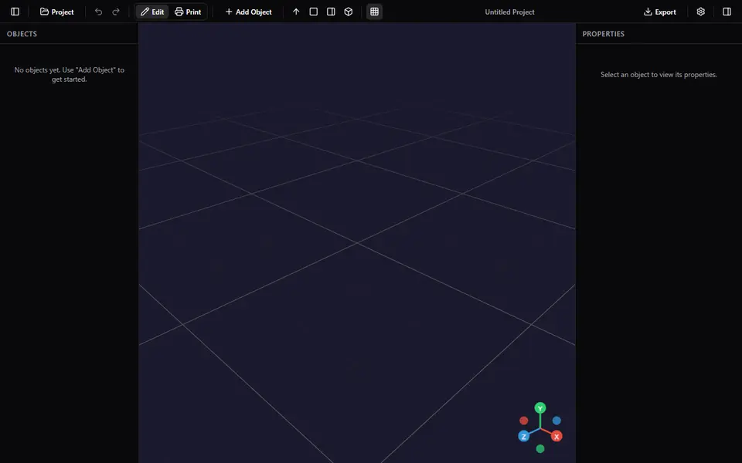Open the Project menu
This screenshot has height=463, width=742.
click(56, 12)
